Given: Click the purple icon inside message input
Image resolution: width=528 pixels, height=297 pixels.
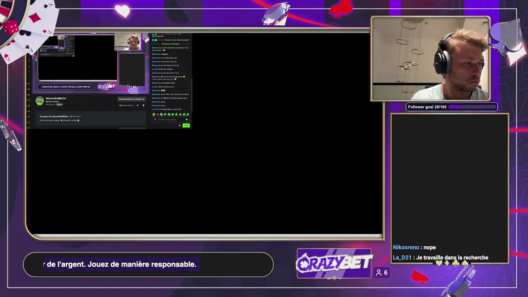Looking at the screenshot, I should (x=155, y=120).
